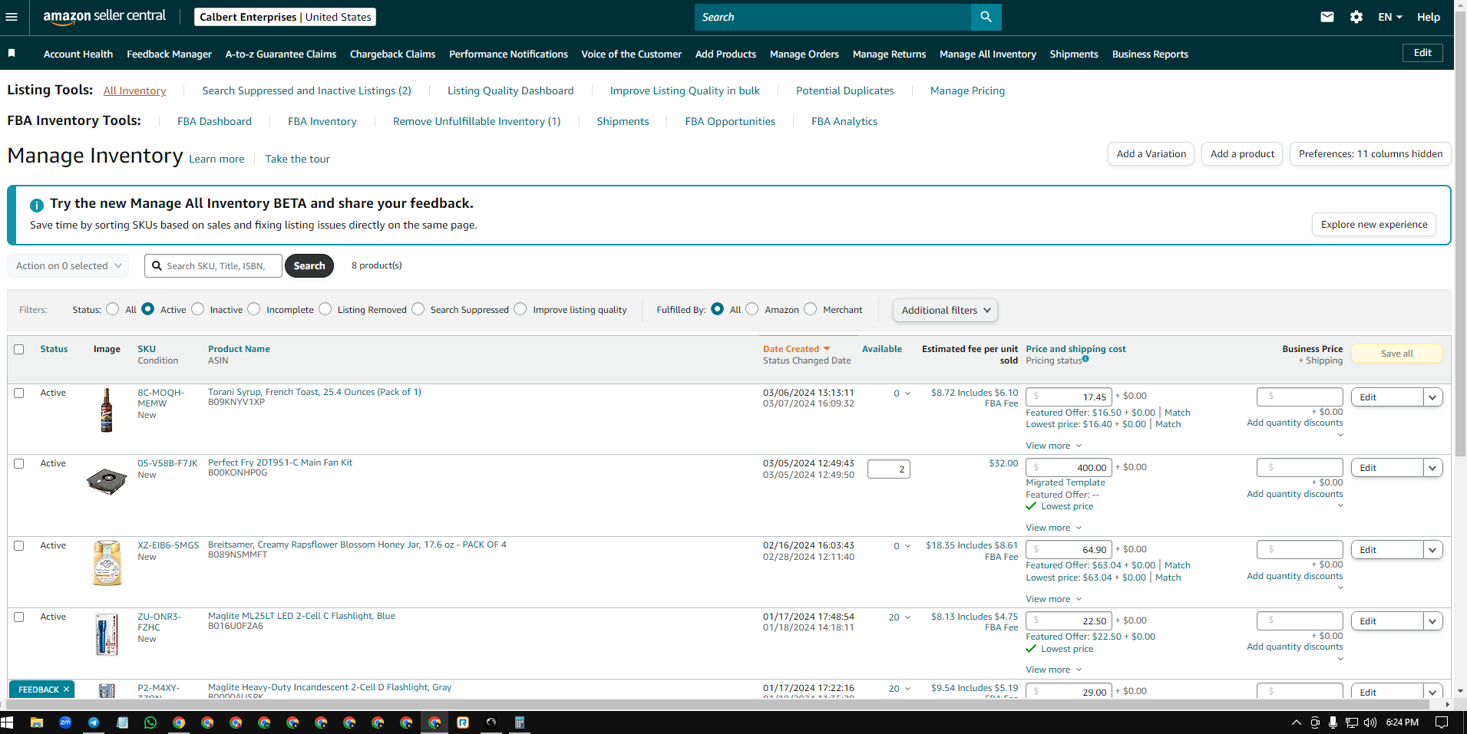1467x734 pixels.
Task: Select the Inactive status radio button
Action: pos(198,309)
